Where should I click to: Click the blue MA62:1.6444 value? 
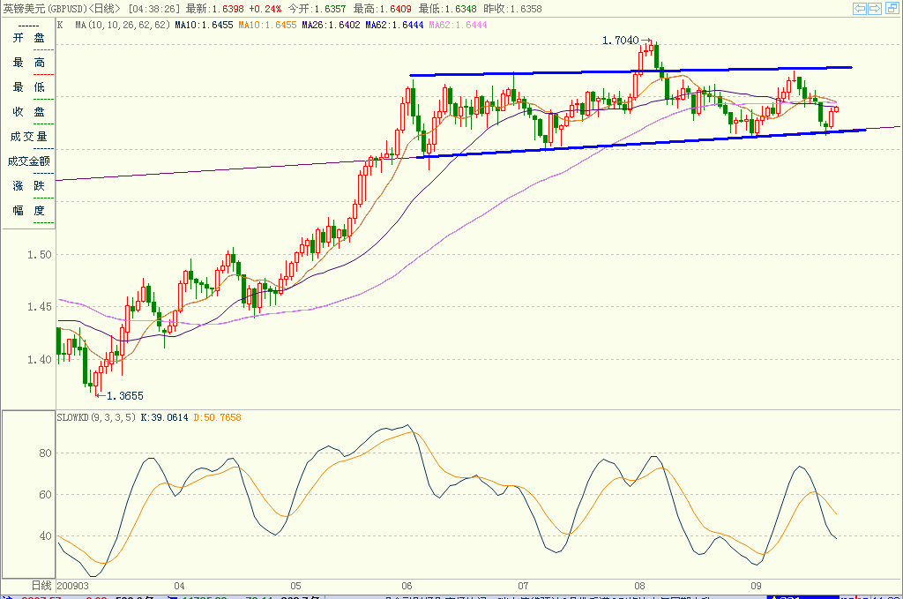pos(394,26)
